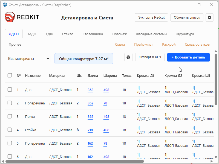Open the Стекло tab
The image size is (219, 164).
click(68, 34)
